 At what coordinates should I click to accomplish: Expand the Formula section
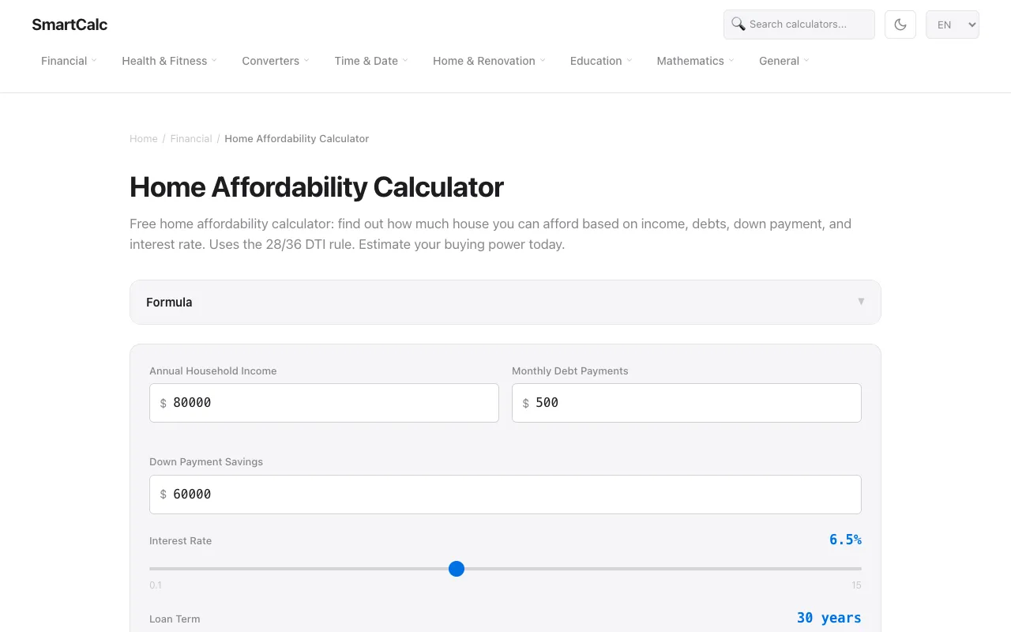(x=505, y=302)
